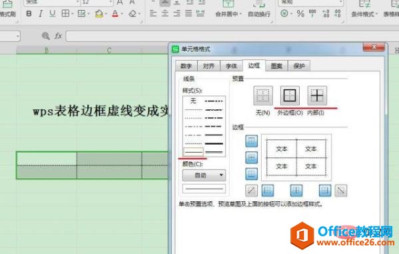Click the decrease decimal places icon

338,13
